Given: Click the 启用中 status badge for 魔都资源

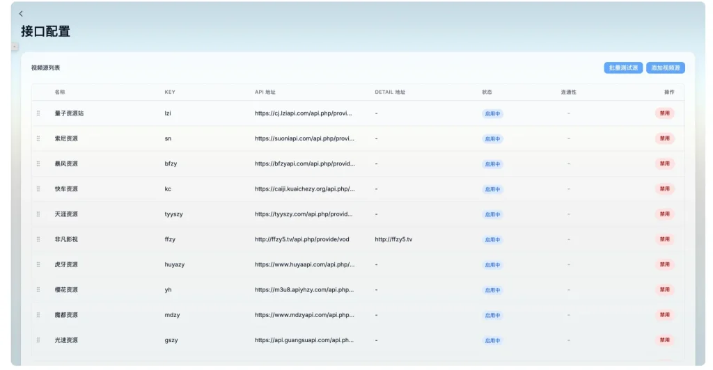Looking at the screenshot, I should [x=492, y=316].
